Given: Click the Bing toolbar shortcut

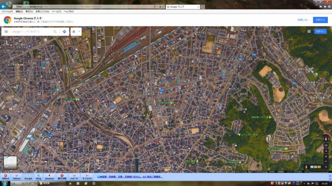Looking at the screenshot, I should [39, 177].
